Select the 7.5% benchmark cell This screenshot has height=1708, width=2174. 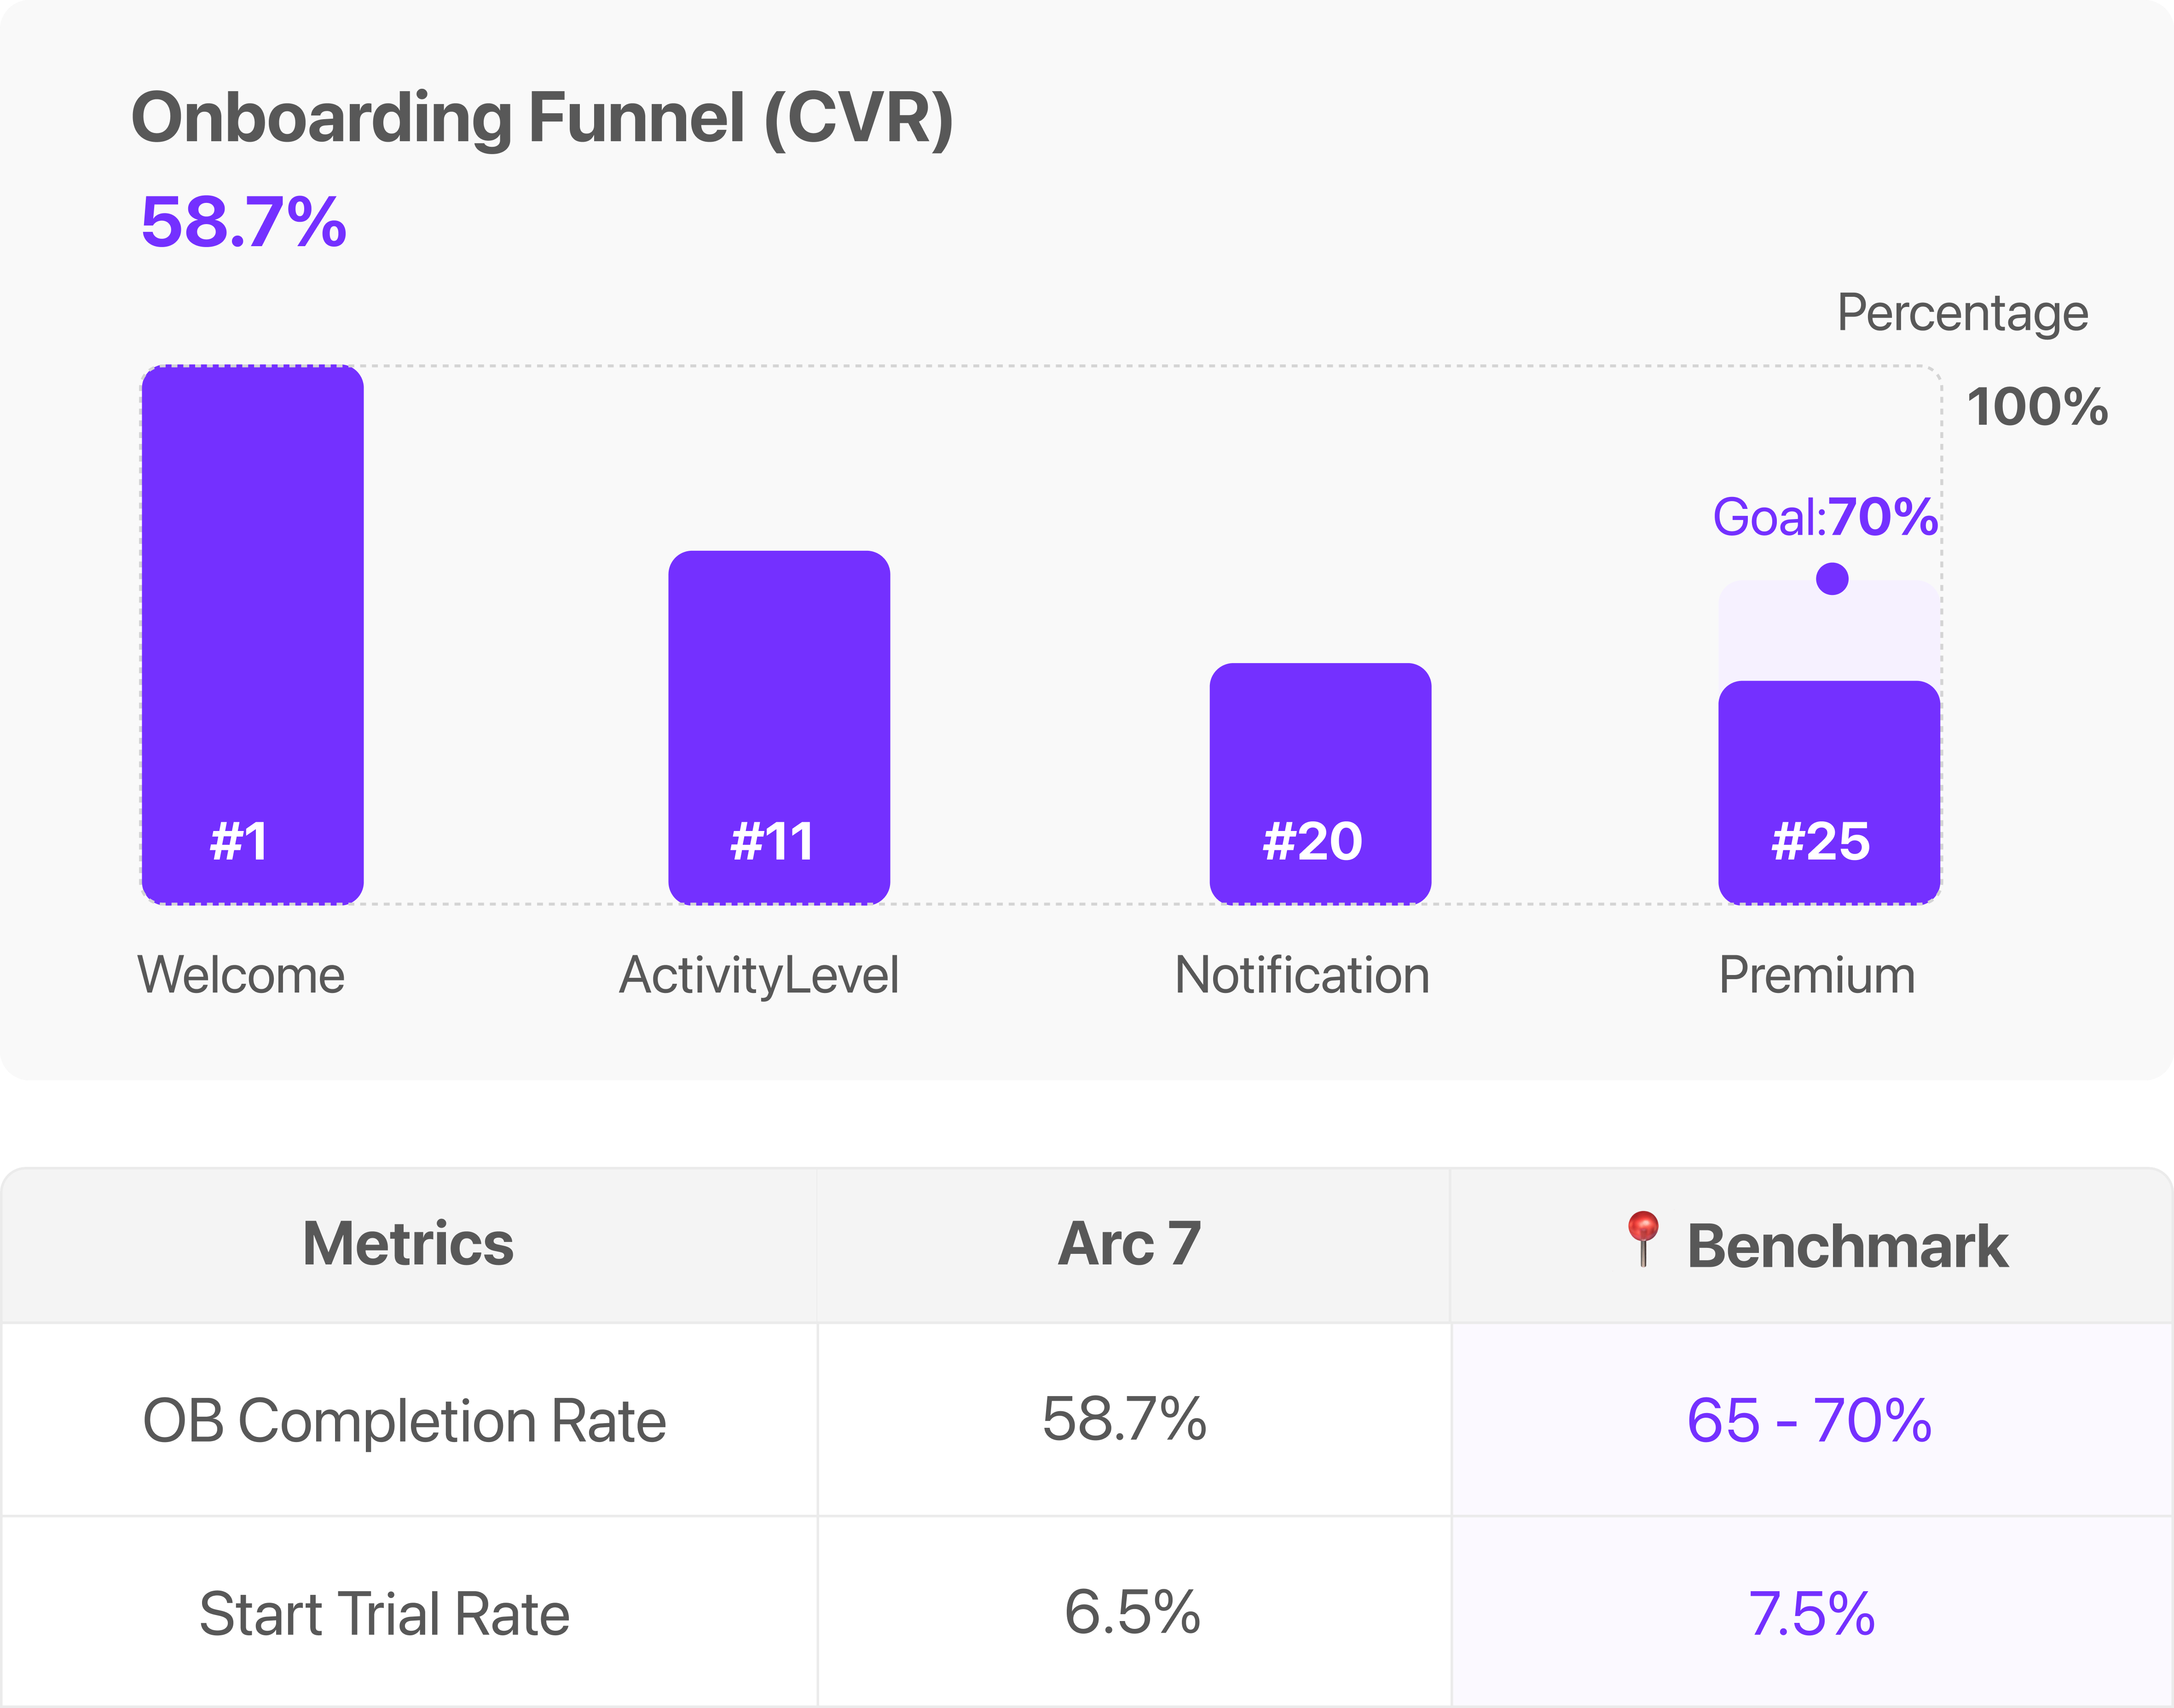click(x=1811, y=1613)
